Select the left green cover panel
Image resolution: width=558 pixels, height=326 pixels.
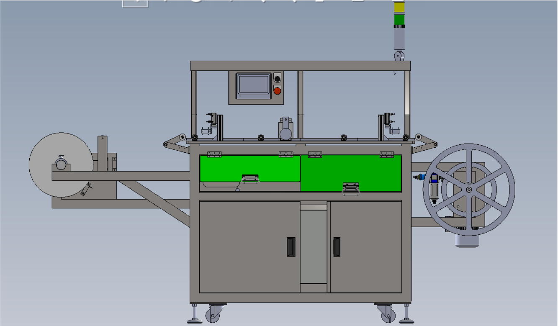tap(249, 167)
